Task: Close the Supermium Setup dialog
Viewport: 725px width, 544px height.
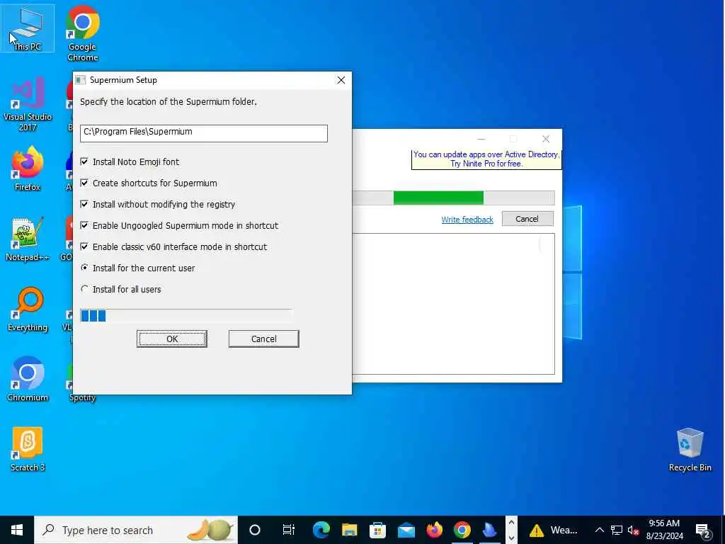Action: pos(341,80)
